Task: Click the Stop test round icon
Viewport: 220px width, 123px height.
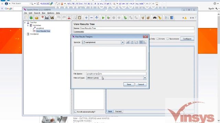Action: (x=114, y=18)
